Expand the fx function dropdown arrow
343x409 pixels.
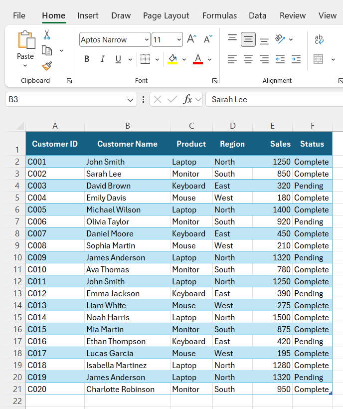198,99
